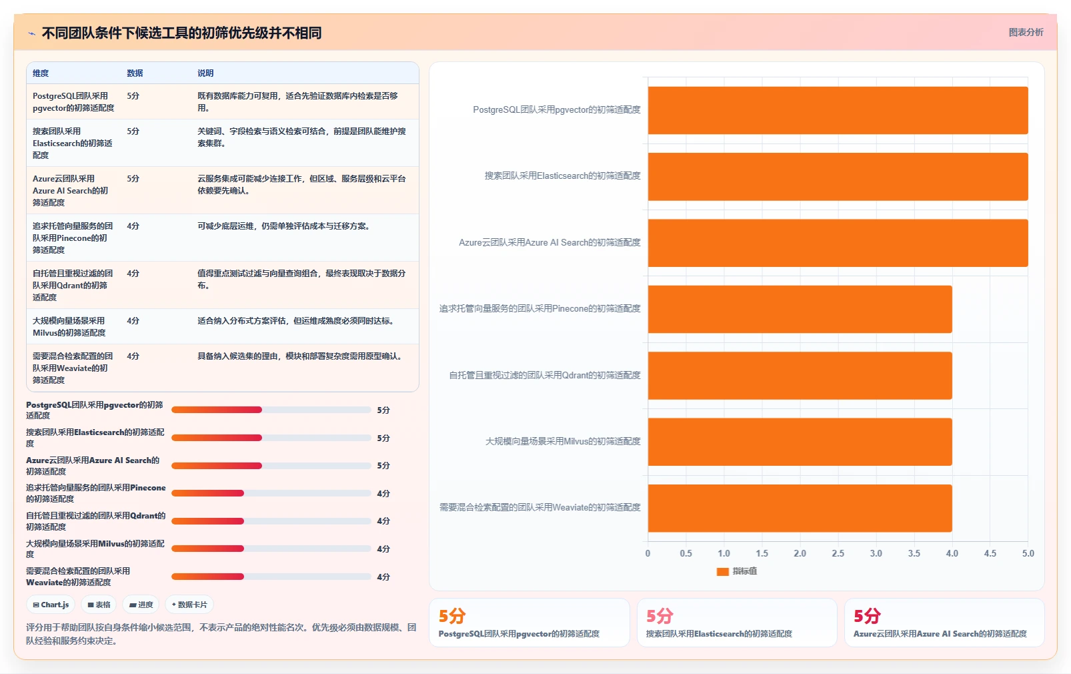Click the chart bar for Weaviate
This screenshot has height=674, width=1071.
pos(800,508)
